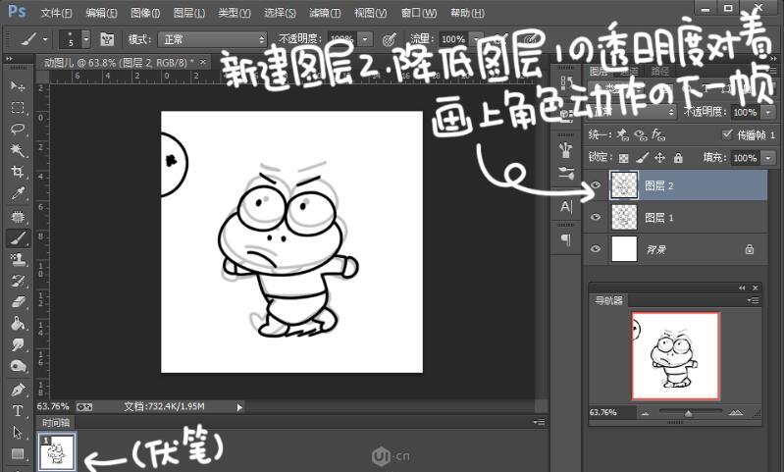
Task: Toggle unify layer style (fx) icon
Action: click(658, 134)
